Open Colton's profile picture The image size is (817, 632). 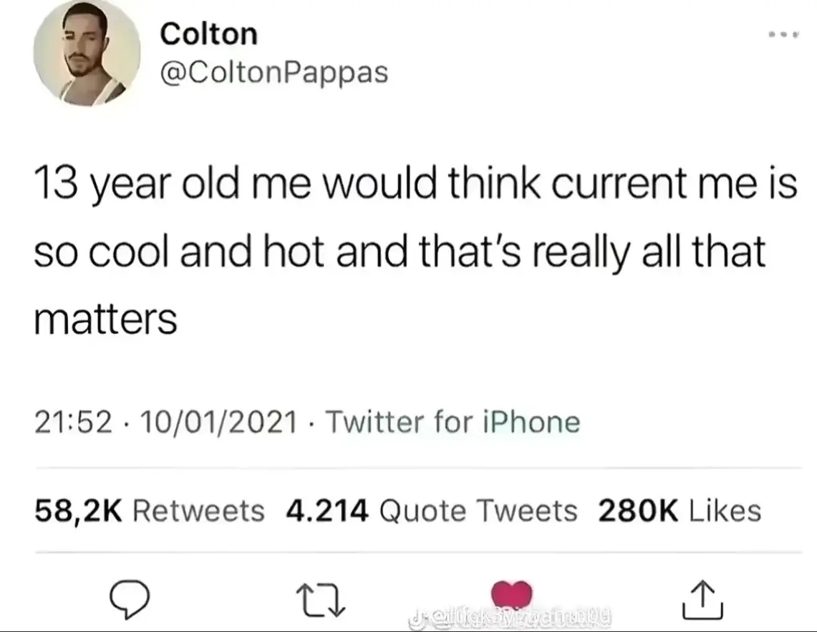(87, 53)
